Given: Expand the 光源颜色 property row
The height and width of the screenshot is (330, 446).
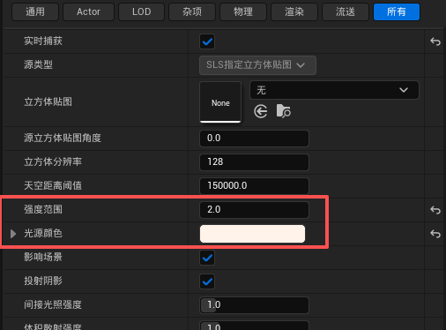Looking at the screenshot, I should coord(13,234).
